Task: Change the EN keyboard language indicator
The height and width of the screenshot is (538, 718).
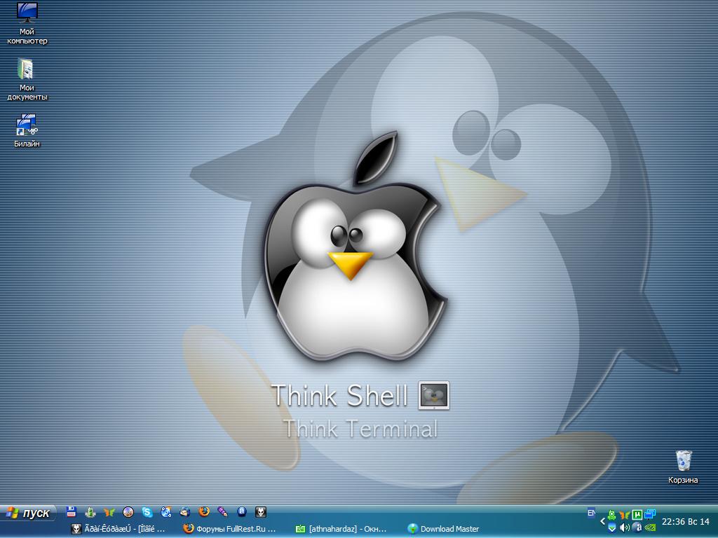Action: [592, 513]
